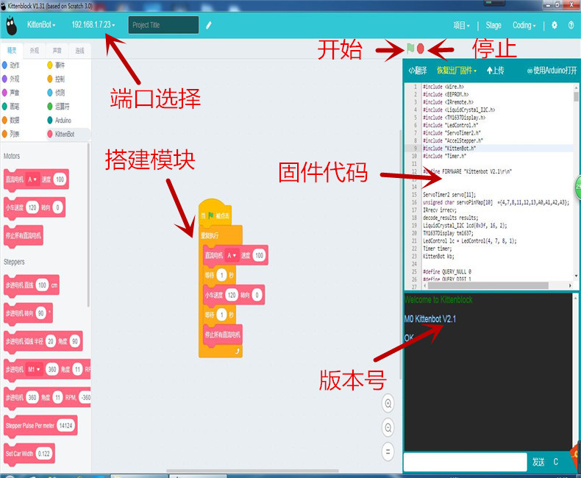Image resolution: width=581 pixels, height=478 pixels.
Task: Open the 192.168.1.7:23 port dropdown
Action: (93, 25)
